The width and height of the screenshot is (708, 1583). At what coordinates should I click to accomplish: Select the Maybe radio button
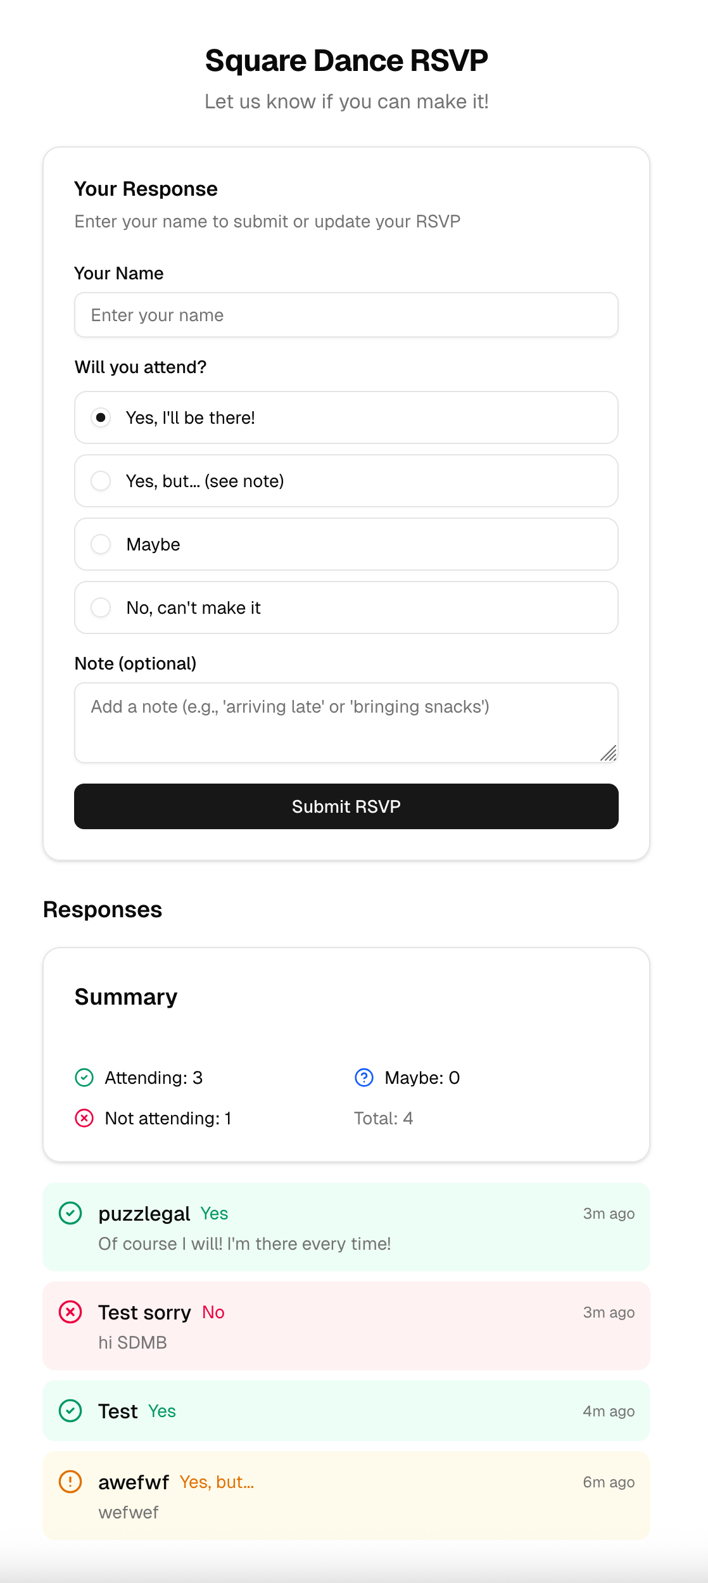pyautogui.click(x=101, y=544)
